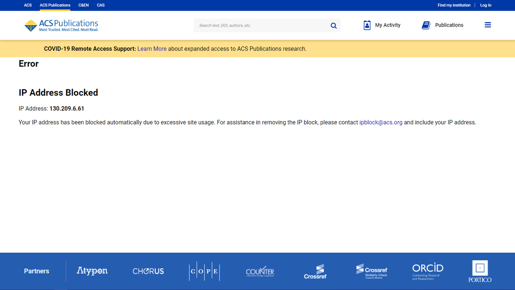
Task: Select ACS Publications top bar tab
Action: (55, 5)
